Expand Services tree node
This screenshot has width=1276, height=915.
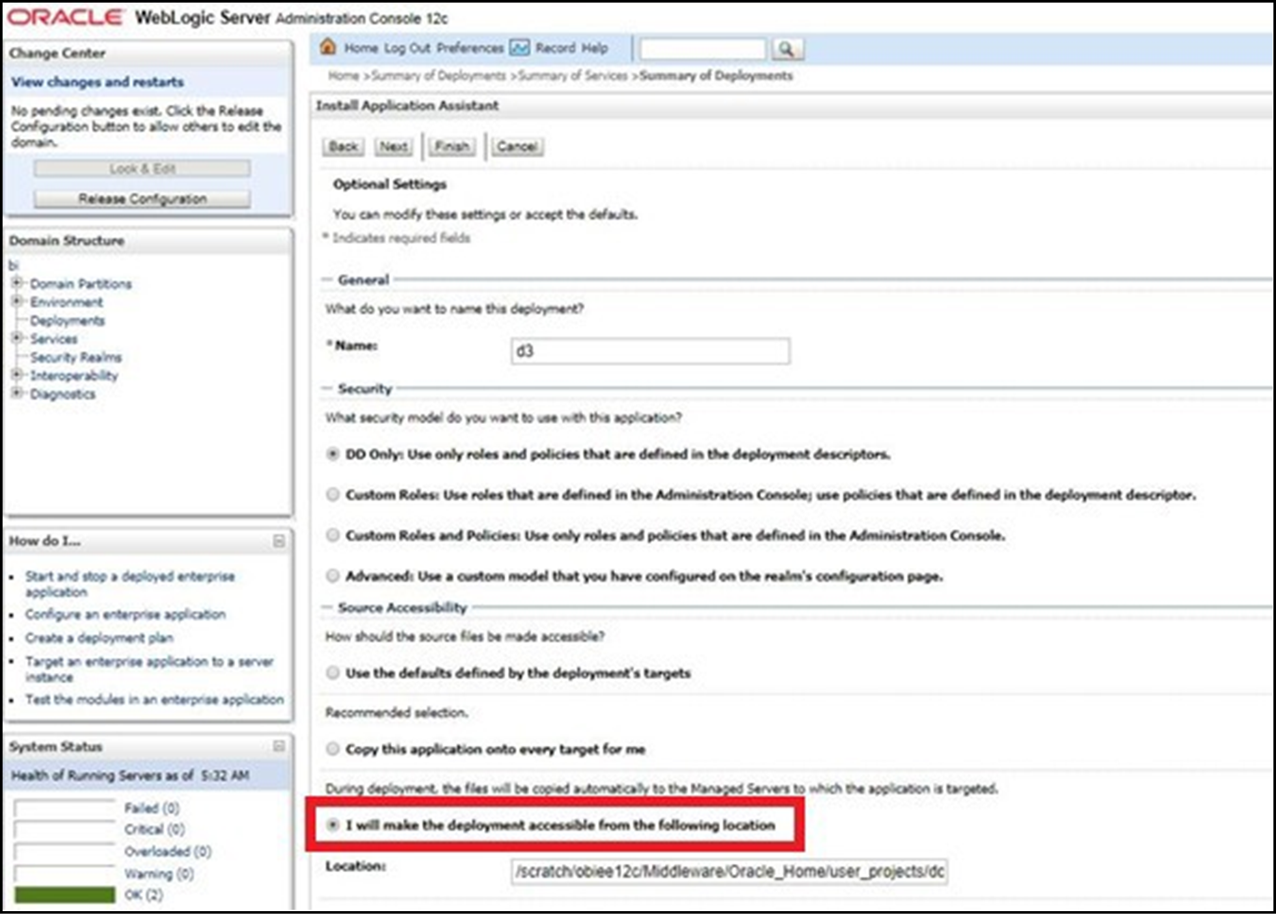[x=17, y=338]
